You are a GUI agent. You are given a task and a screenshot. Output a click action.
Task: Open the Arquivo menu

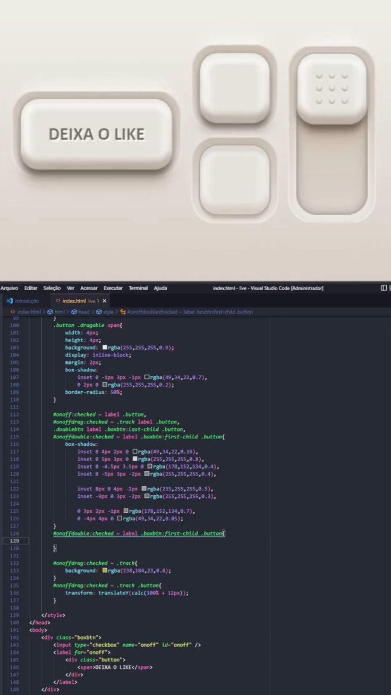click(x=9, y=288)
